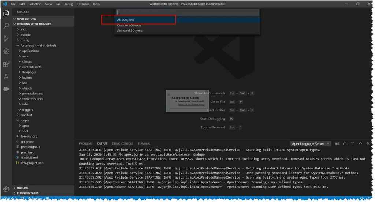The width and height of the screenshot is (375, 202).
Task: Open the File menu
Action: 13,4
